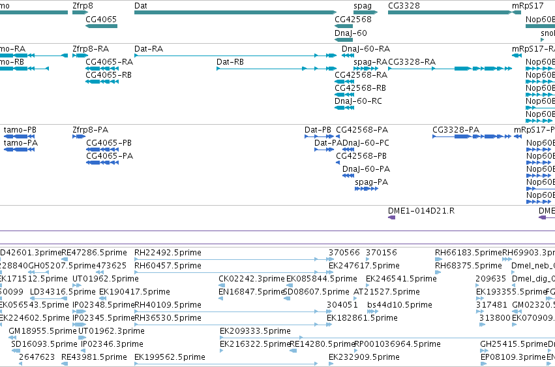This screenshot has height=367, width=555.
Task: Click the CG42568 gene label
Action: 353,19
